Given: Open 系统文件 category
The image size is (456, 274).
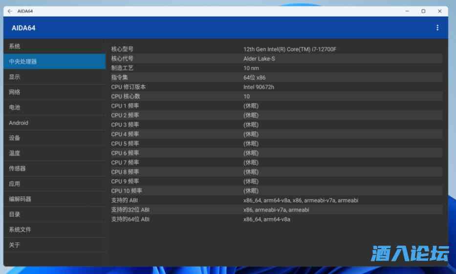Looking at the screenshot, I should coord(54,230).
